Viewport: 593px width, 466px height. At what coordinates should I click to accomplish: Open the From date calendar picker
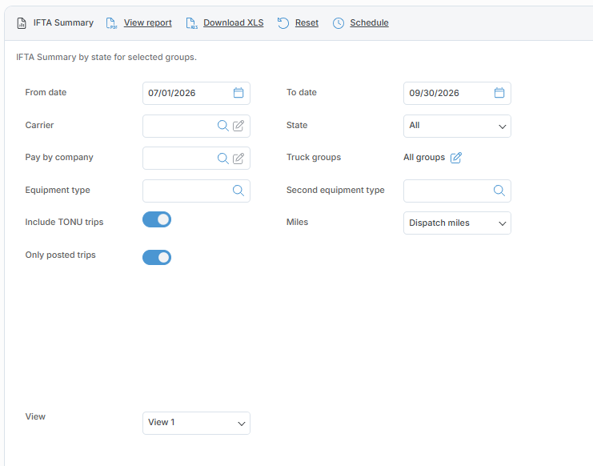(238, 93)
